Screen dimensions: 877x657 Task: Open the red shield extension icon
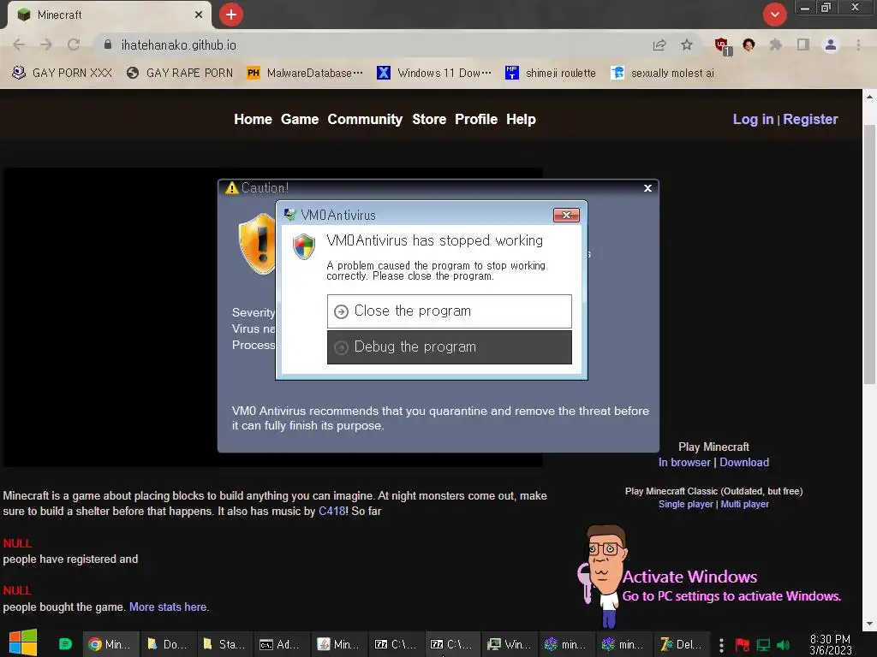coord(723,46)
